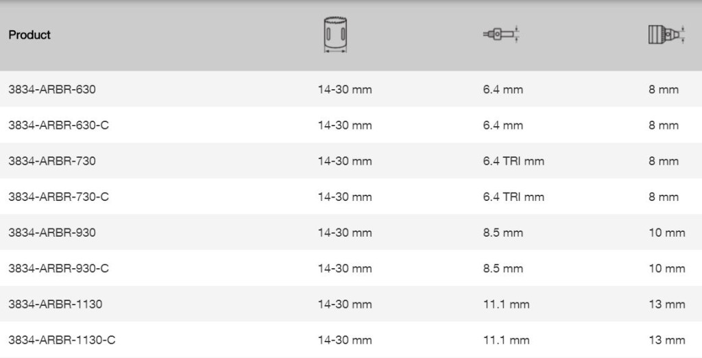Screen dimensions: 702x358
Task: Click the 14-30 mm value for ARBR-630
Action: tap(345, 89)
